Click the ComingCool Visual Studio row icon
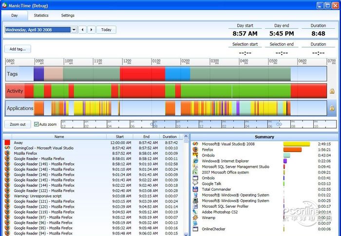 tap(7, 148)
